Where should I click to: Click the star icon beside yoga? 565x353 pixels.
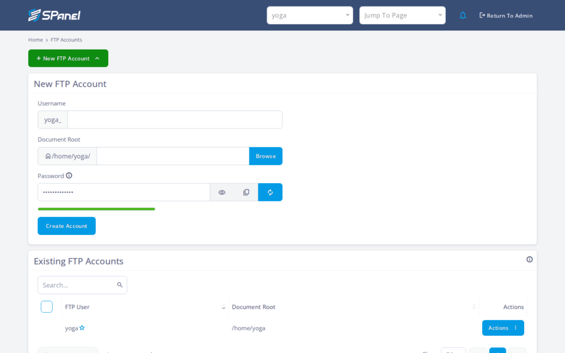tap(82, 328)
